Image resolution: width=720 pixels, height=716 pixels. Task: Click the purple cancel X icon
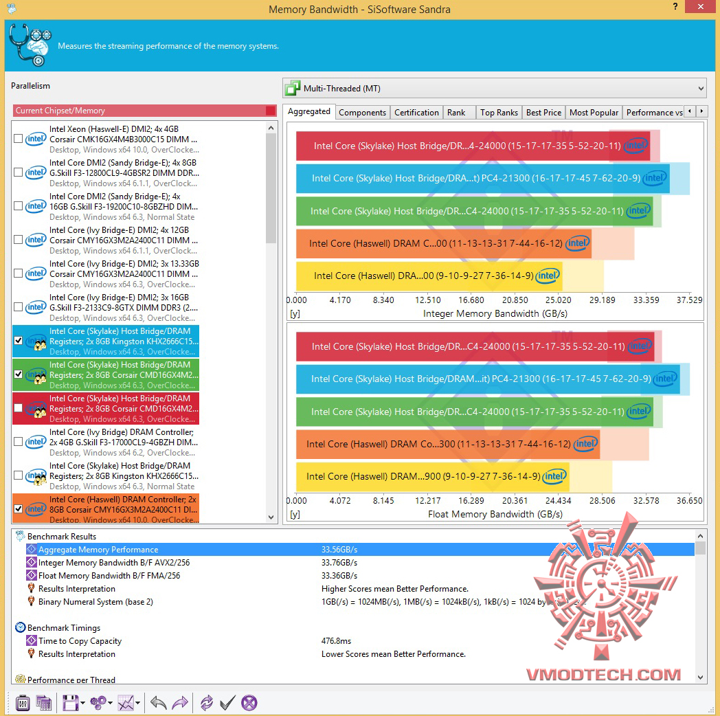point(249,703)
